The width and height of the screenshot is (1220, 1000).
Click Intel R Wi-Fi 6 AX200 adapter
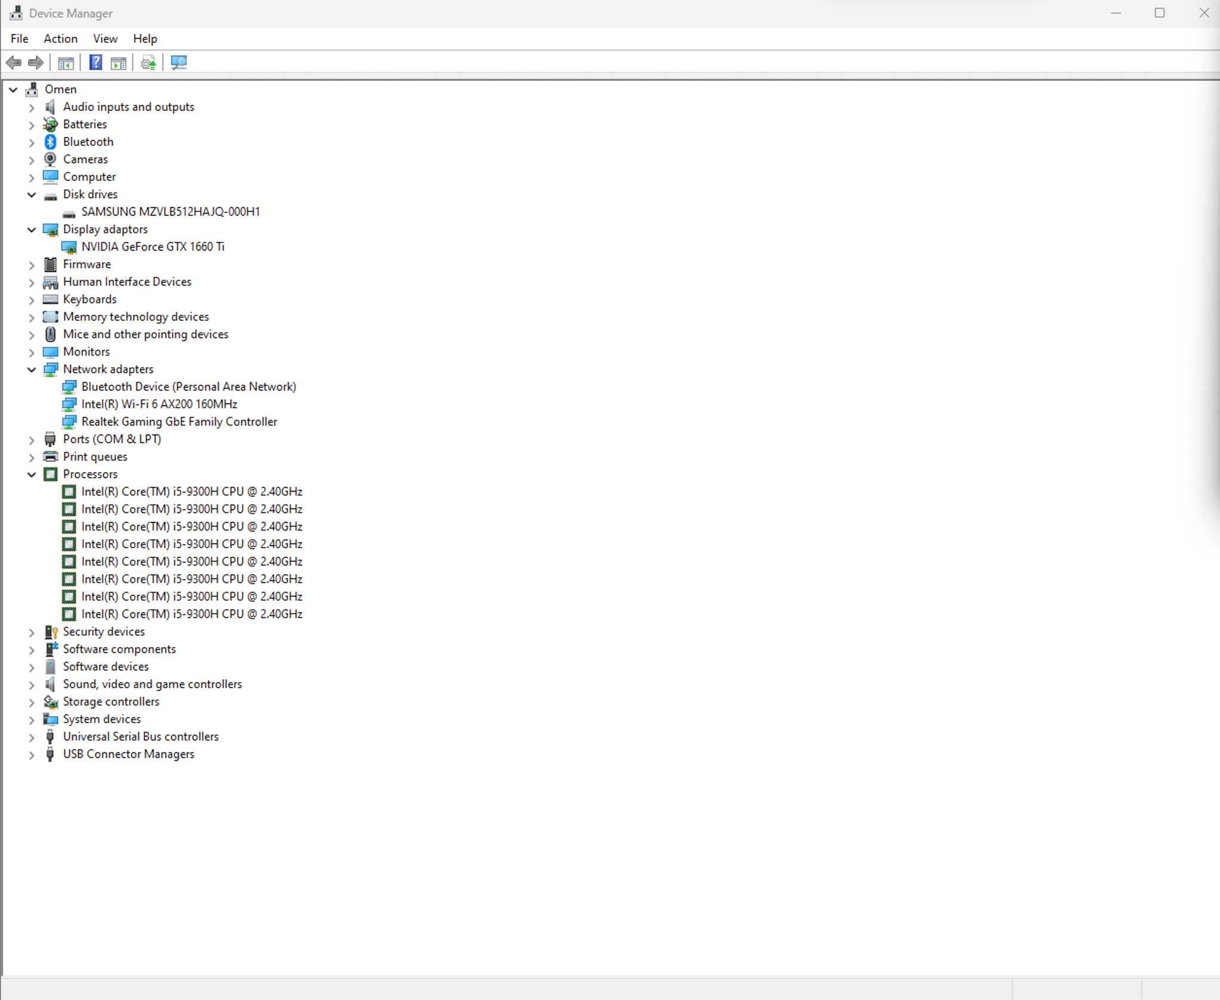[x=159, y=404]
